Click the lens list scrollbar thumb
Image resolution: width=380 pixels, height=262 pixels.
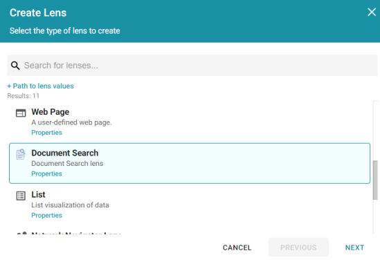[375, 180]
